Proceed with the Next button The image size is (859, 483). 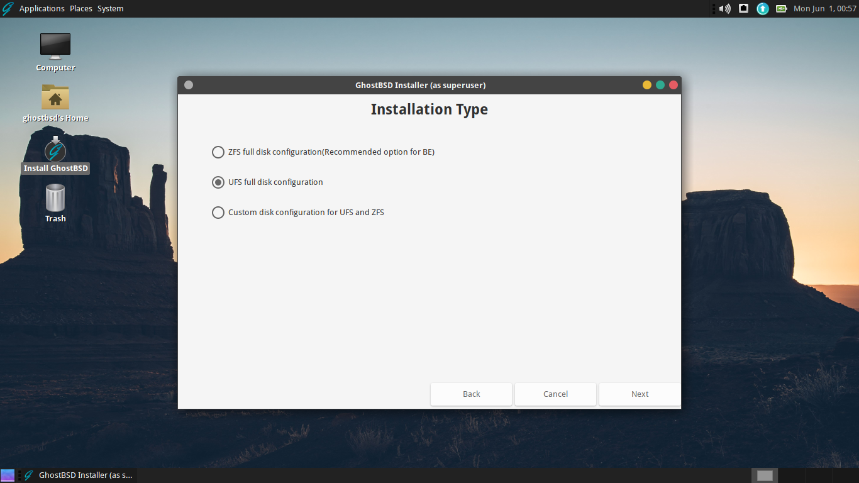[640, 394]
